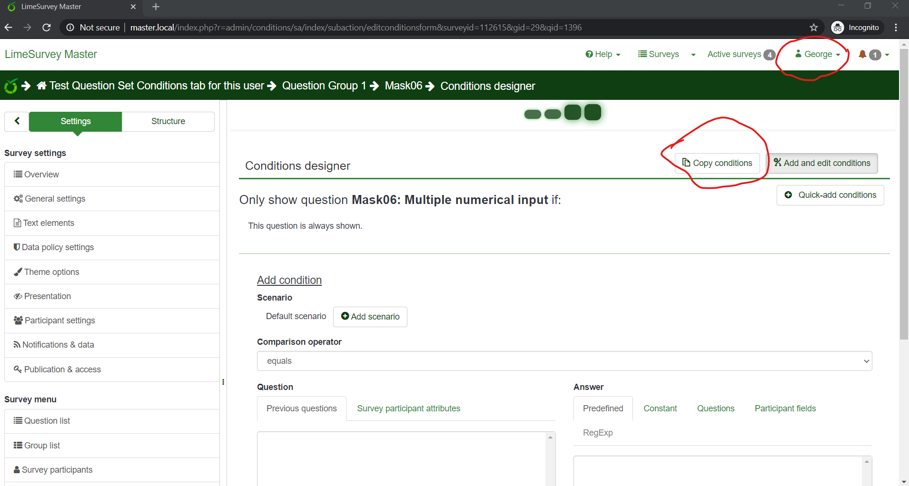Reload the page in browser

tap(47, 28)
